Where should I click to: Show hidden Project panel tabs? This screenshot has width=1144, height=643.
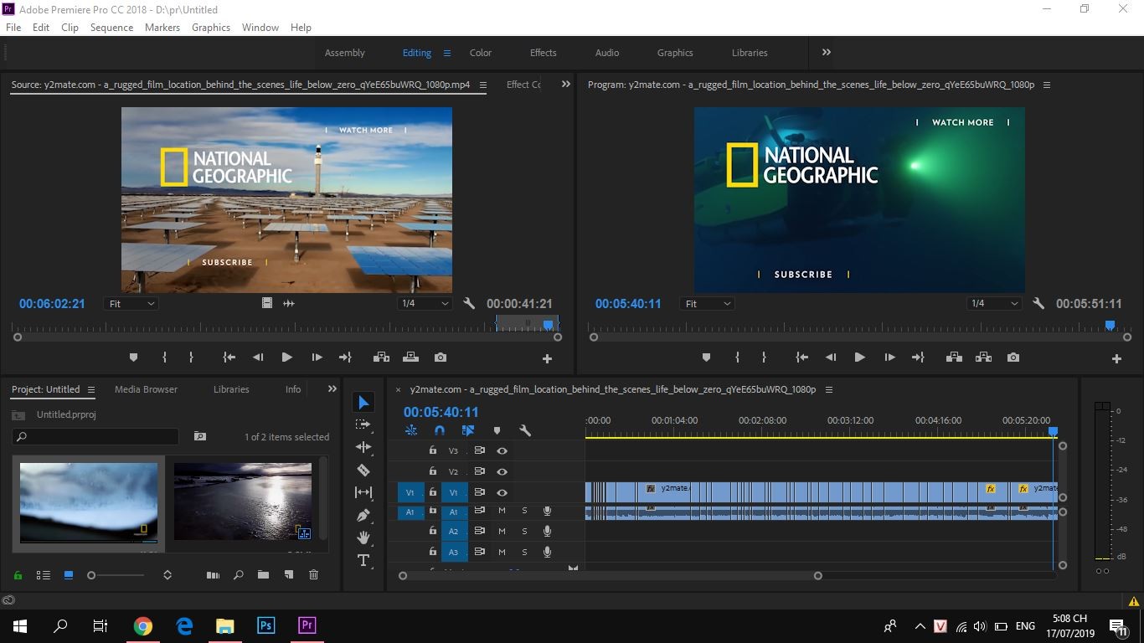click(x=332, y=389)
